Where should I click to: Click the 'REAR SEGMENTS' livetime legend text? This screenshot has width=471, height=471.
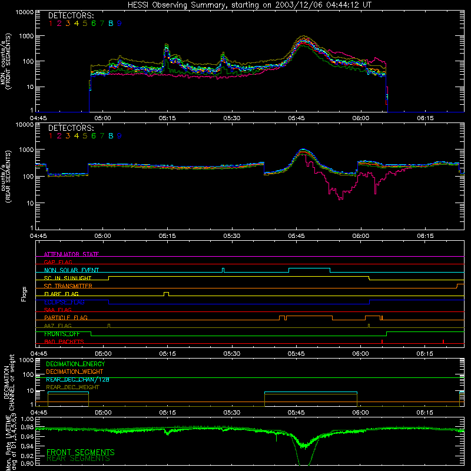(78, 459)
